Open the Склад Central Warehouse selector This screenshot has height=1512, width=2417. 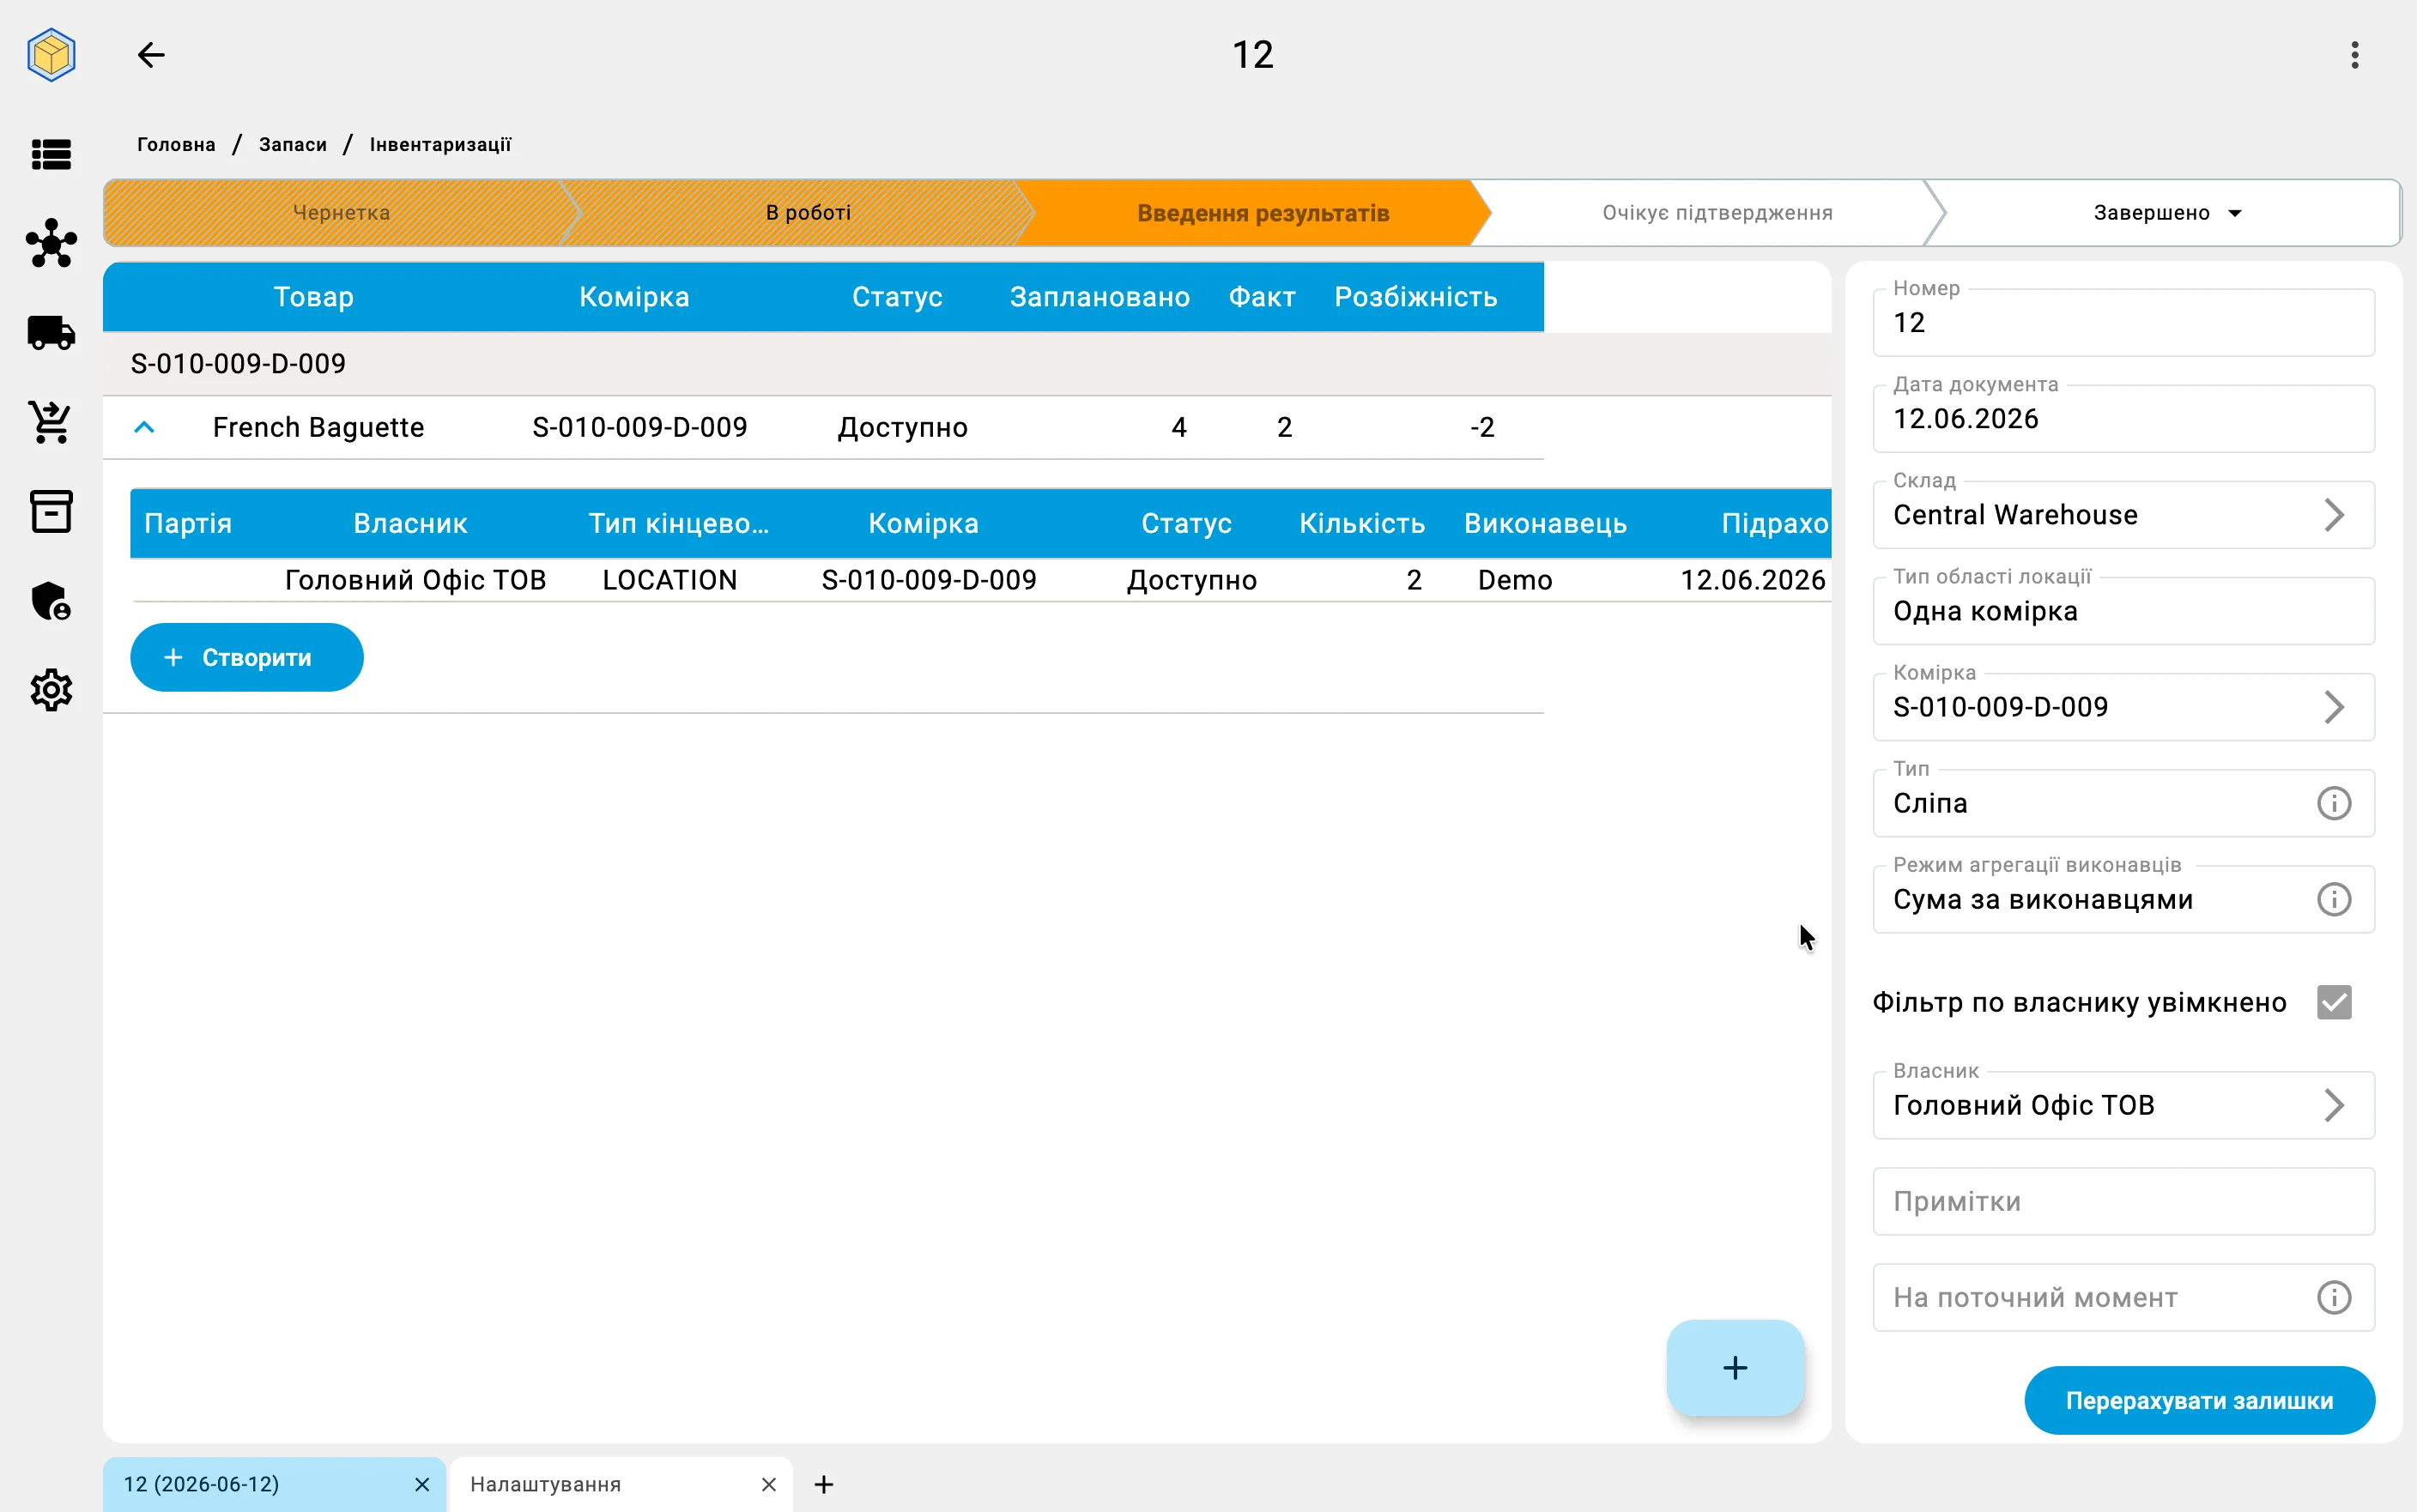tap(2123, 515)
